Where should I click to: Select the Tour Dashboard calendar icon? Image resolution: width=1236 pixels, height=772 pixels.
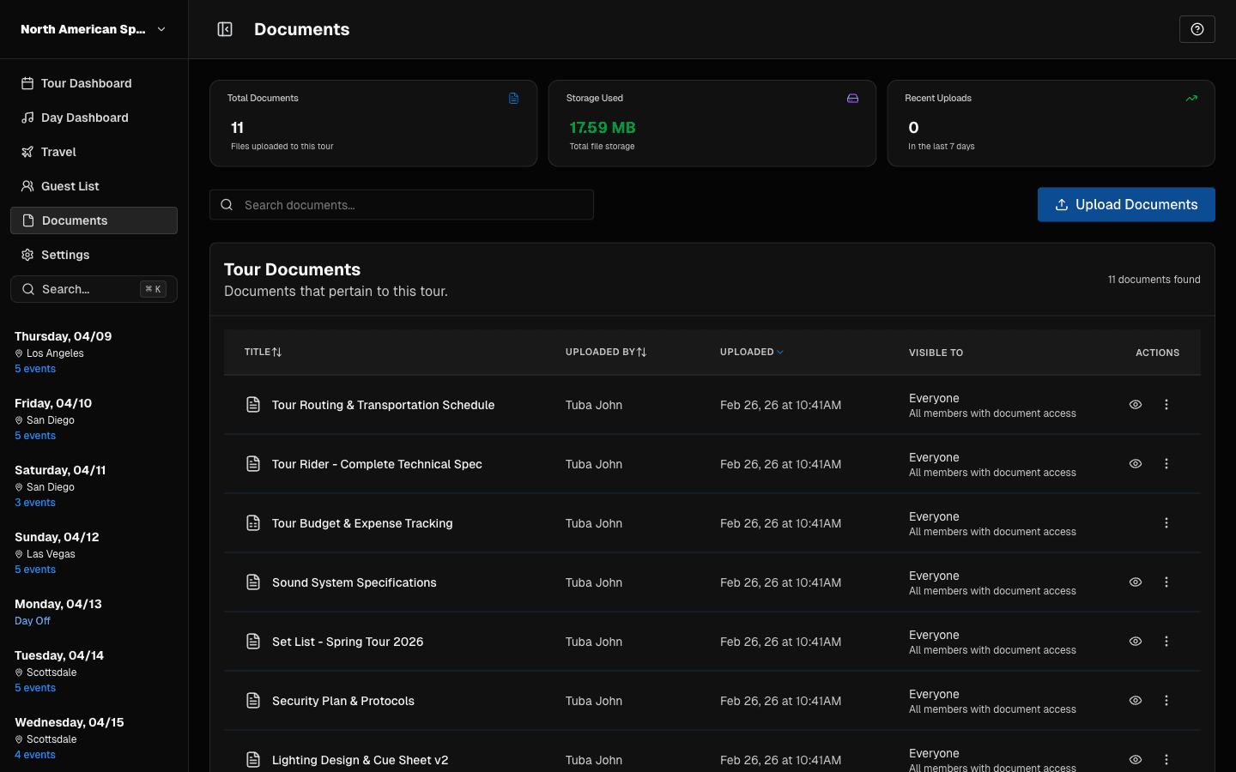[x=27, y=82]
